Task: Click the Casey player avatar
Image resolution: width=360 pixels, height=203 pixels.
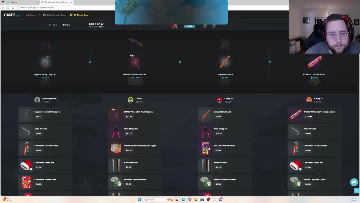Action: pyautogui.click(x=130, y=100)
